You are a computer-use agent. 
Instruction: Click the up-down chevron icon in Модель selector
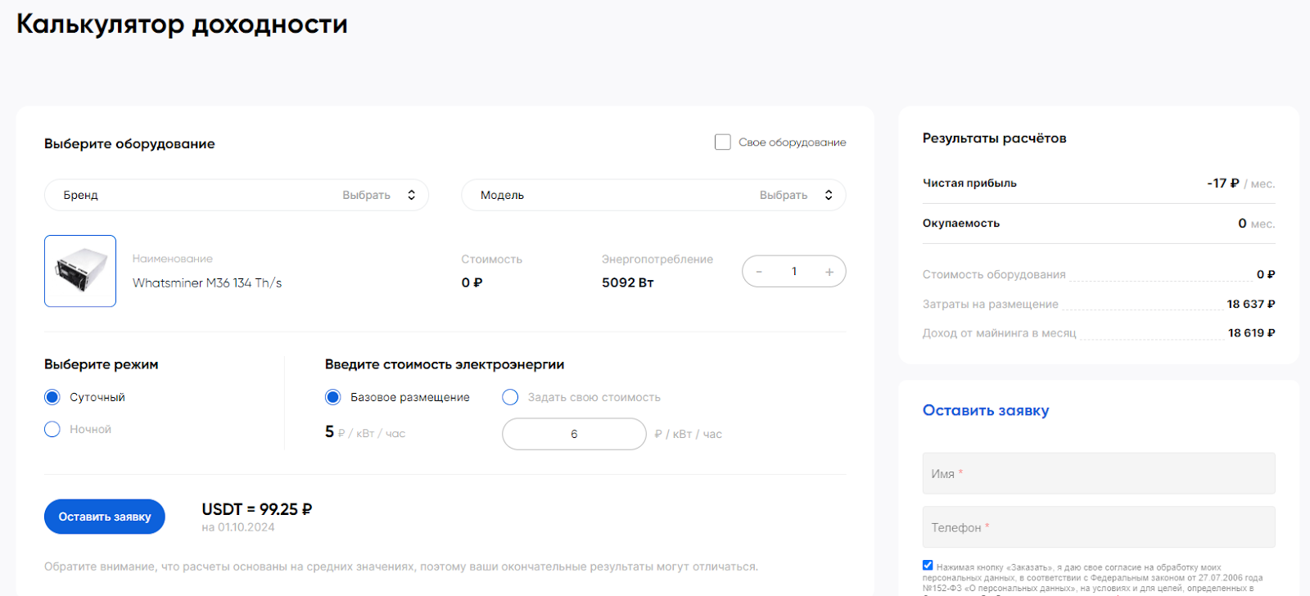click(x=829, y=195)
